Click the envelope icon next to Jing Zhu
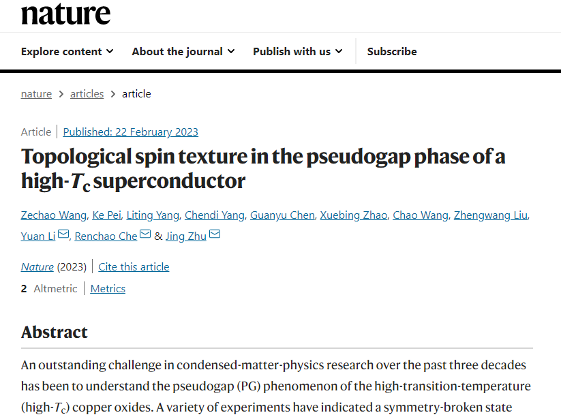The width and height of the screenshot is (561, 417). (x=215, y=234)
